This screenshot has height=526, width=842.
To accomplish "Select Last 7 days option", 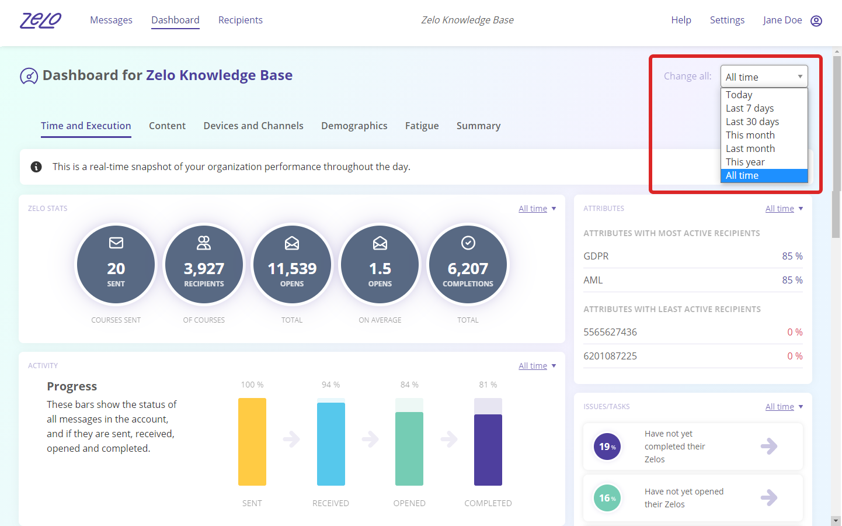I will [x=764, y=108].
